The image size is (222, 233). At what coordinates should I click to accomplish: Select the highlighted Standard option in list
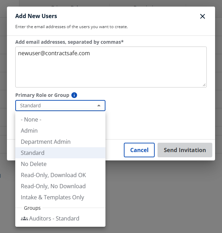(x=33, y=153)
